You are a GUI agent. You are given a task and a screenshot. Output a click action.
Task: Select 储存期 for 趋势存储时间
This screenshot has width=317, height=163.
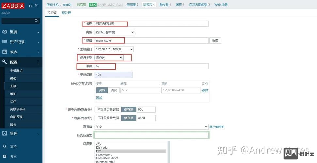tap(129, 118)
